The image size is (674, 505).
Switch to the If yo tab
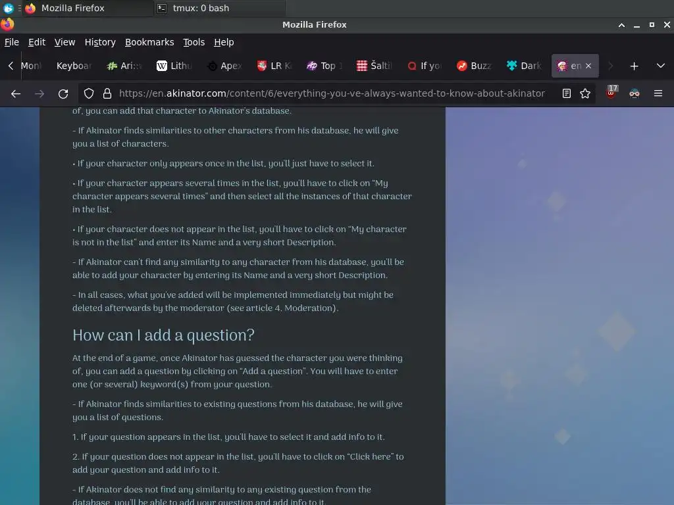tap(425, 66)
